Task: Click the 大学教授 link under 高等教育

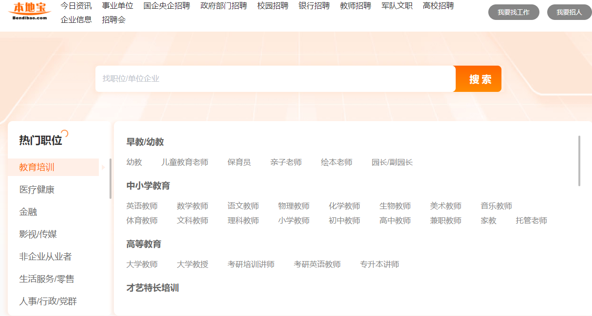Action: 192,264
